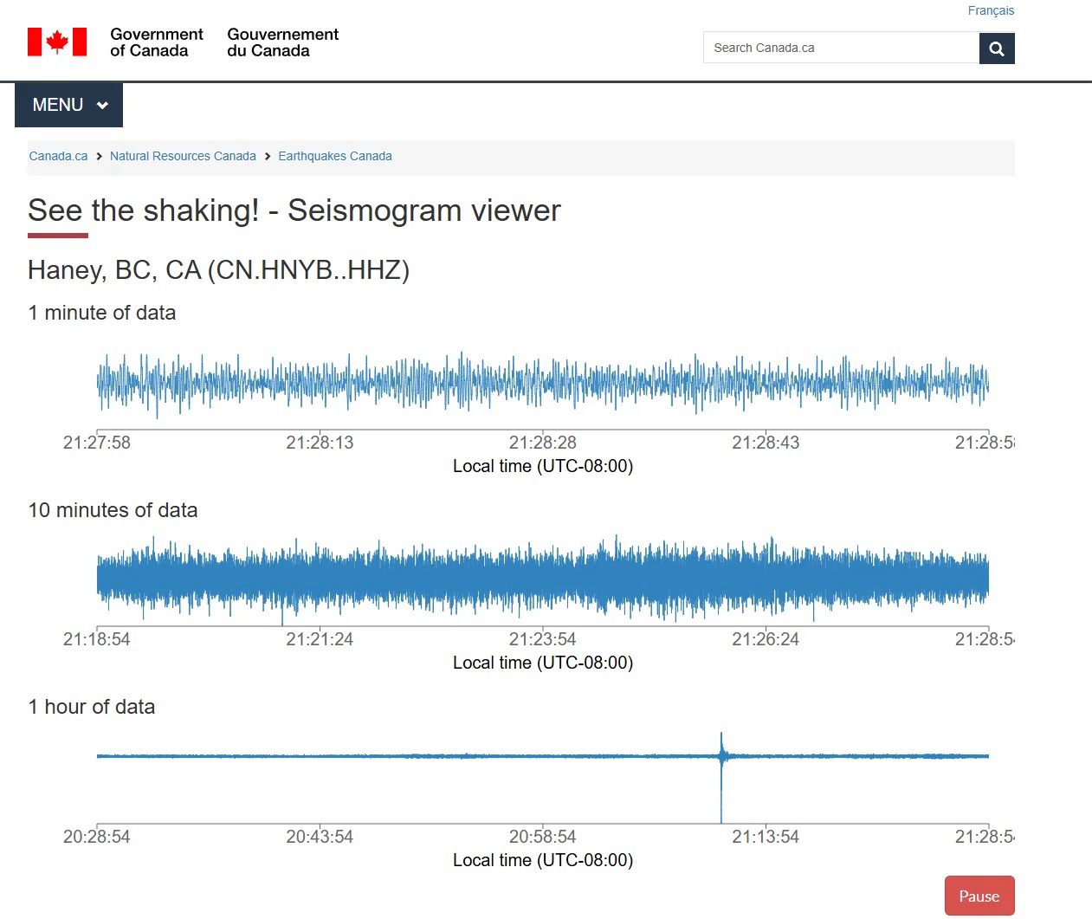
Task: Open the Canada.ca breadcrumb link
Action: click(x=58, y=157)
